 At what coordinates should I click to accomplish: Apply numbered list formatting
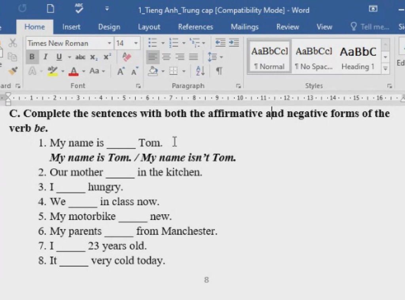click(174, 43)
